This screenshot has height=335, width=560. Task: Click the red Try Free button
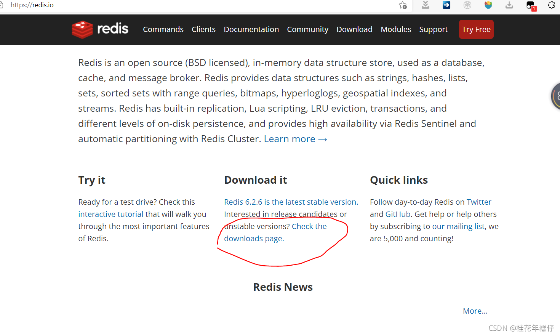(476, 29)
